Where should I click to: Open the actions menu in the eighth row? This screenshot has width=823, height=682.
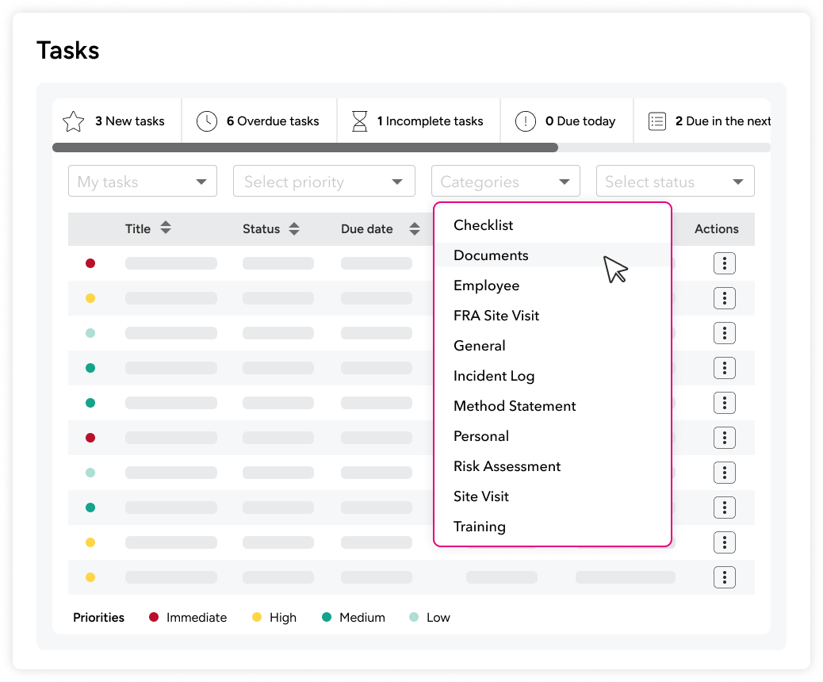pyautogui.click(x=725, y=508)
